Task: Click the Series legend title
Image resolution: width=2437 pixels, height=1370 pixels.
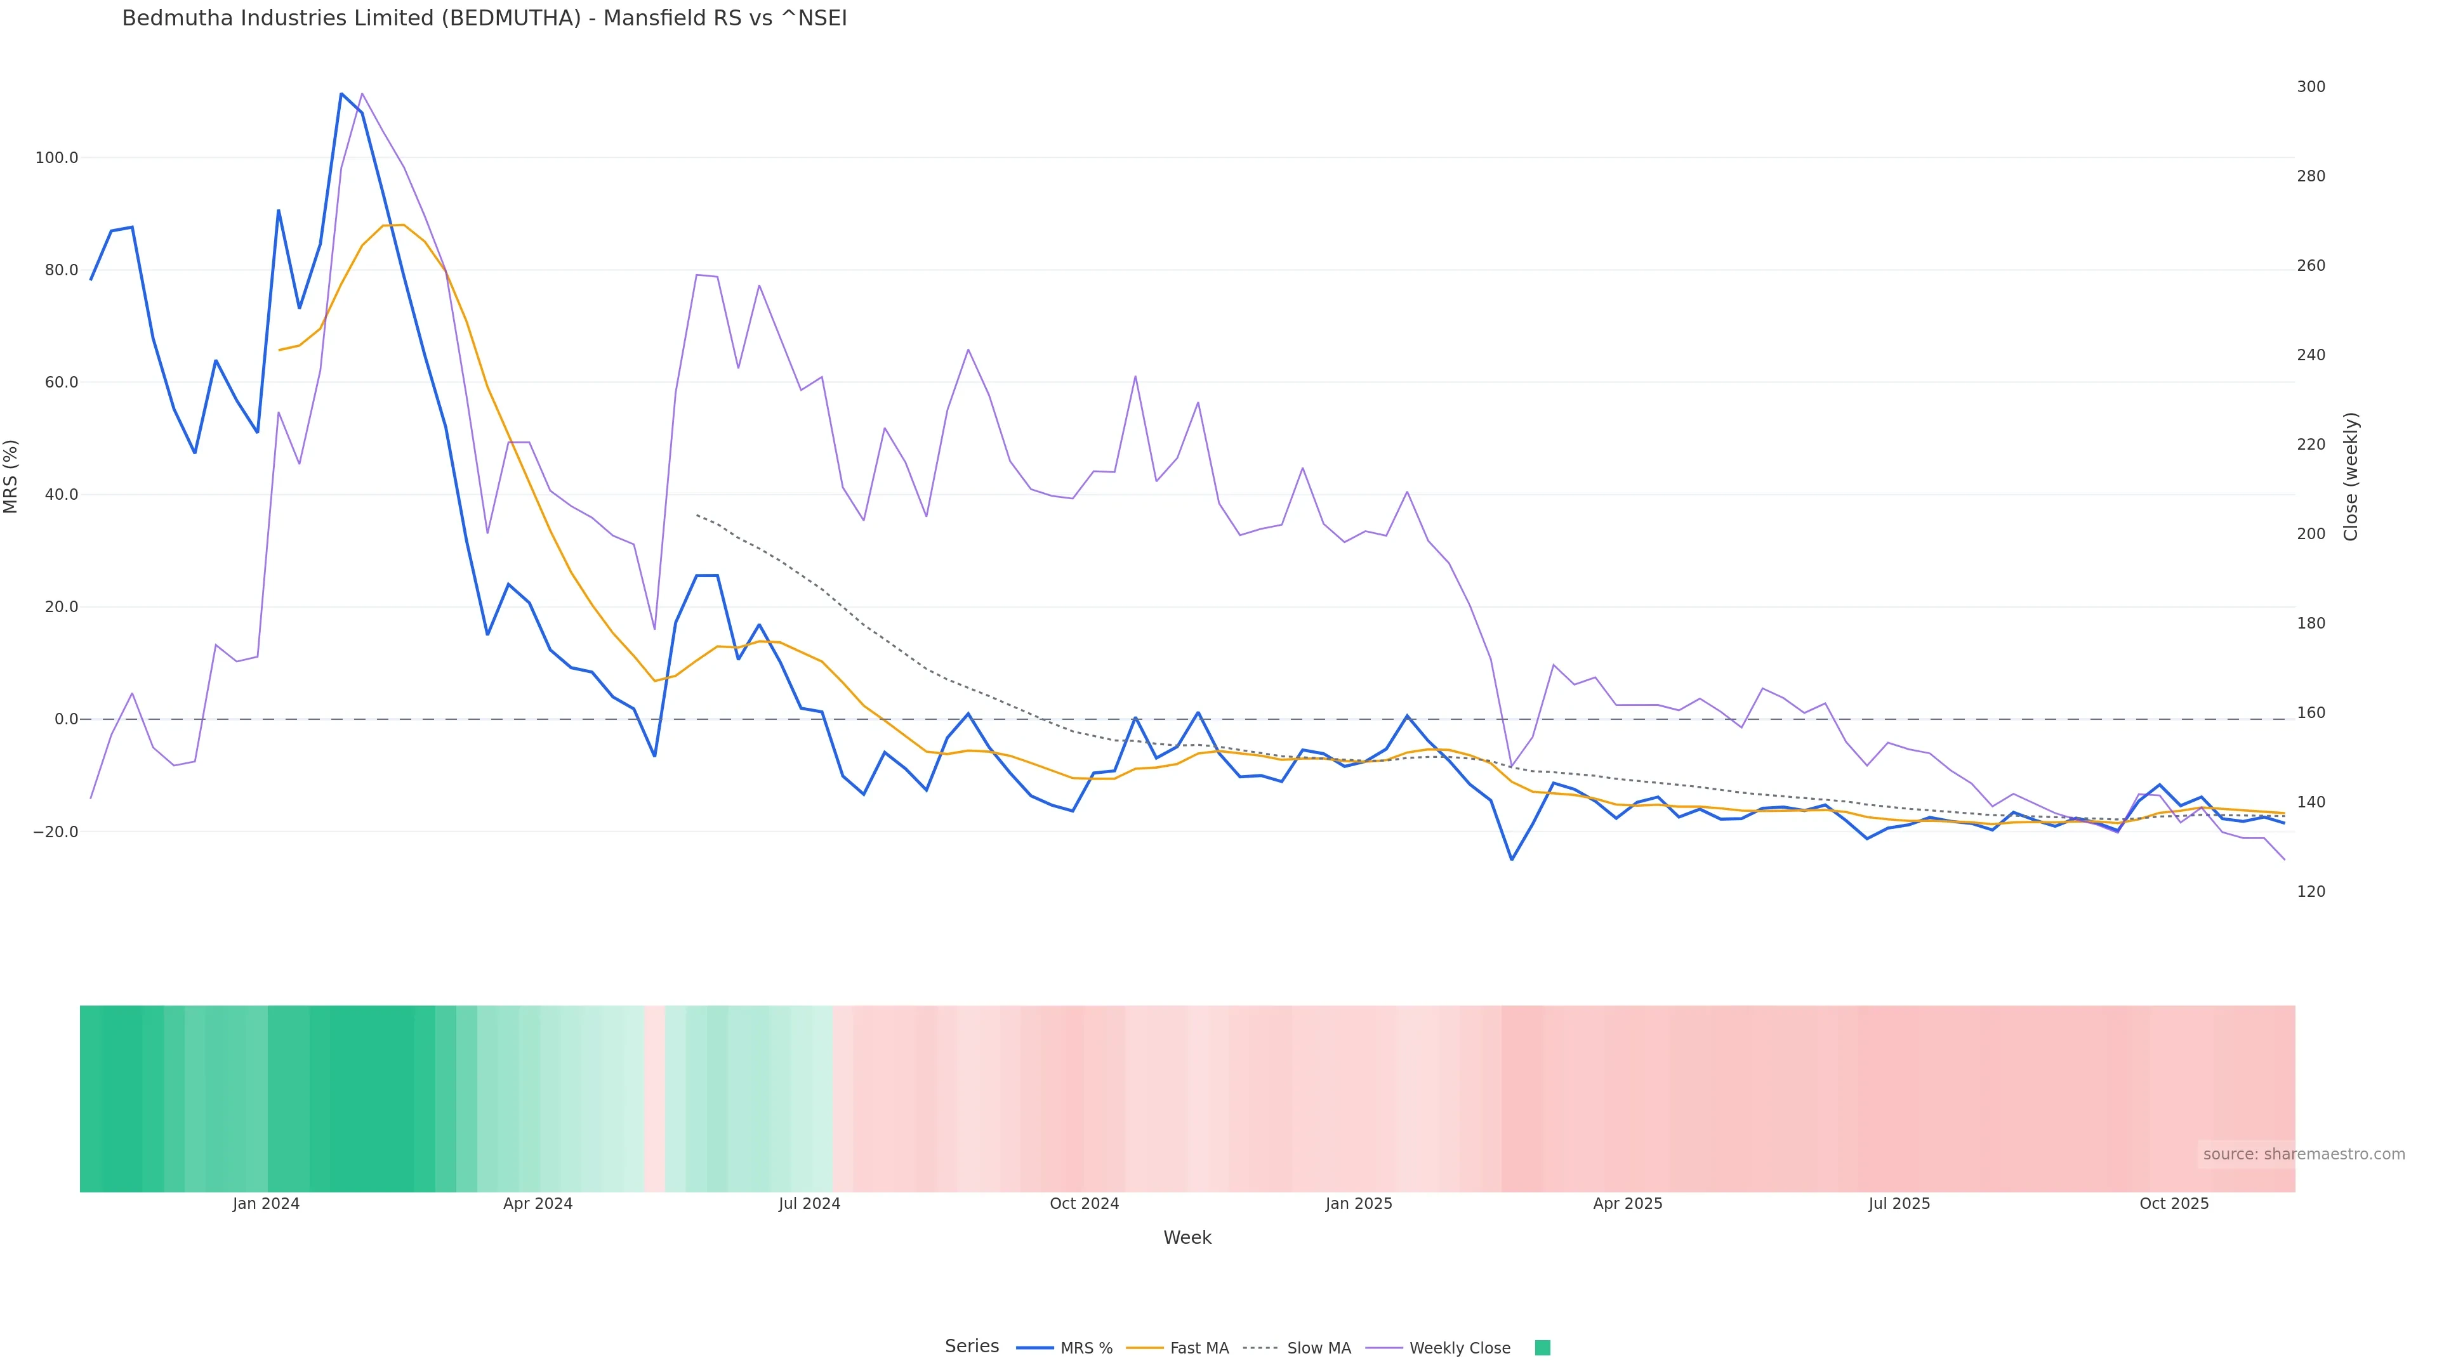Action: 972,1347
